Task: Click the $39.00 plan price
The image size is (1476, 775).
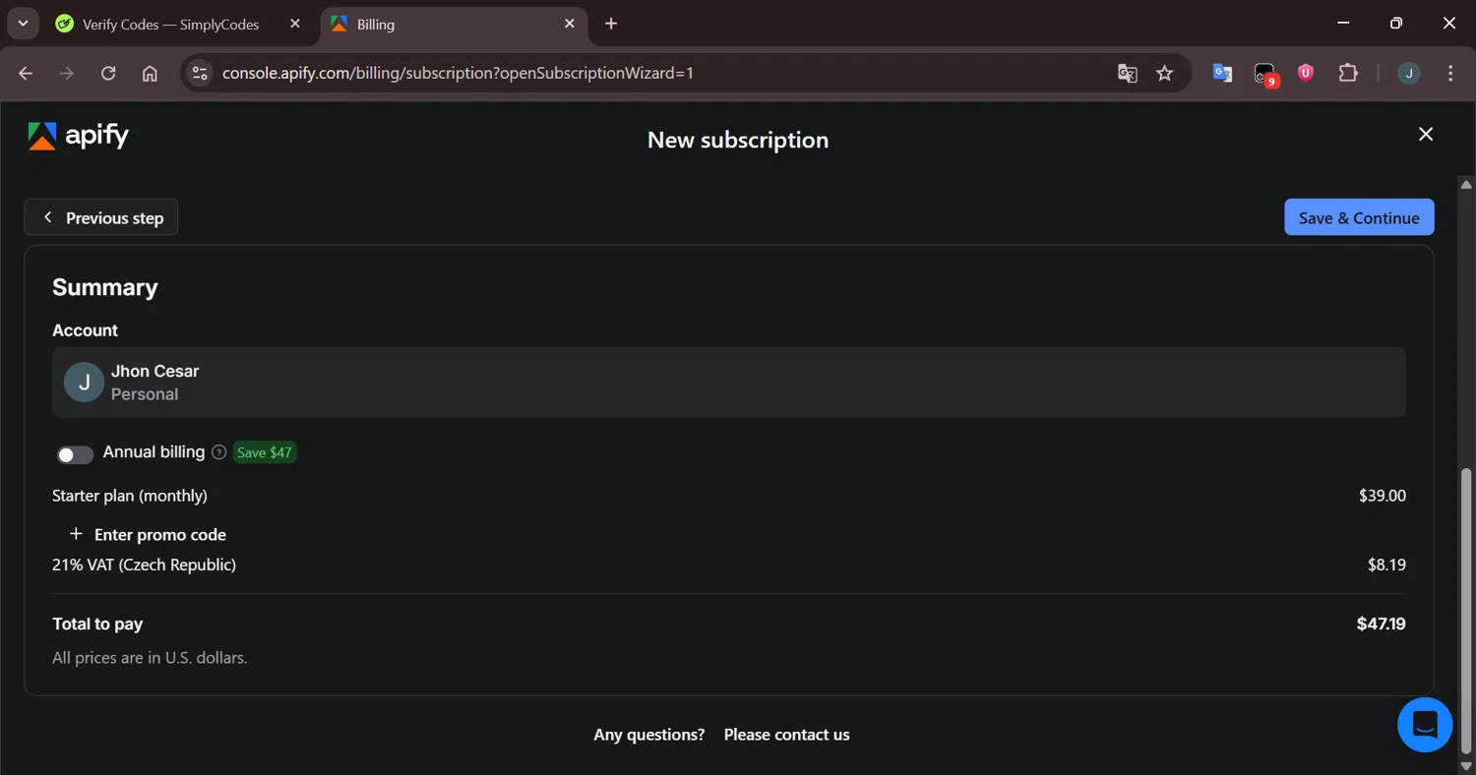Action: [x=1383, y=496]
